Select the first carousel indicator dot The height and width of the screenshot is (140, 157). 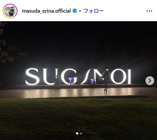tap(77, 133)
